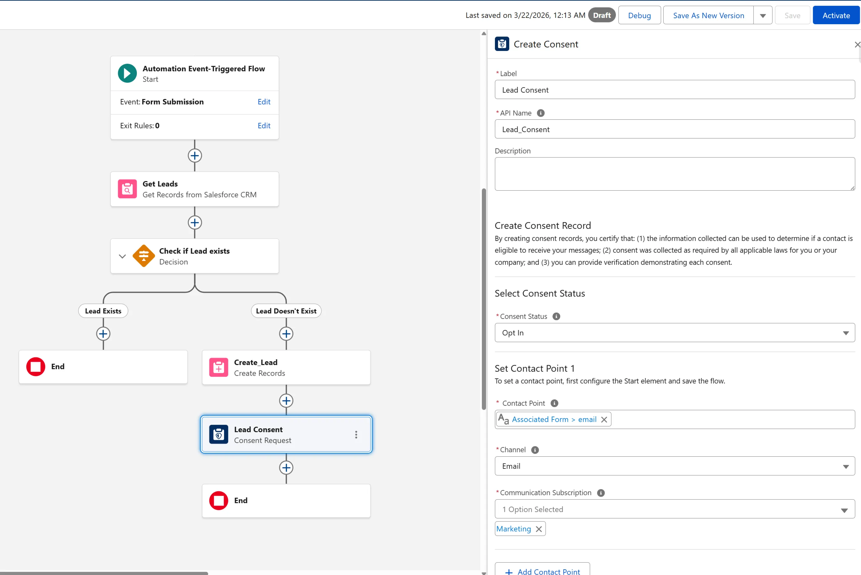Click the red End icon below Lead Consent
861x575 pixels.
tap(219, 501)
